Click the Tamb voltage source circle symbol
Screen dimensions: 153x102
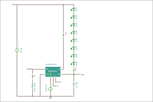(x=50, y=89)
